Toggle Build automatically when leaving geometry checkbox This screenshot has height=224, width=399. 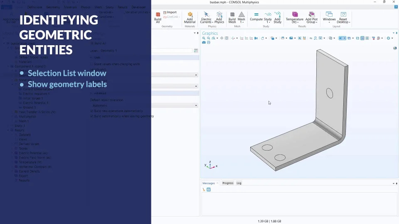[92, 116]
